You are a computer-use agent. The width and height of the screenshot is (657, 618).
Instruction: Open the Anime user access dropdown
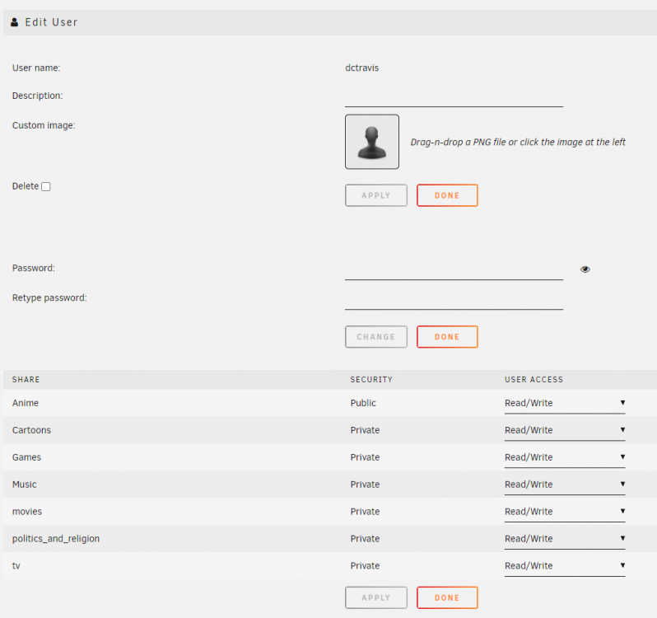(565, 403)
